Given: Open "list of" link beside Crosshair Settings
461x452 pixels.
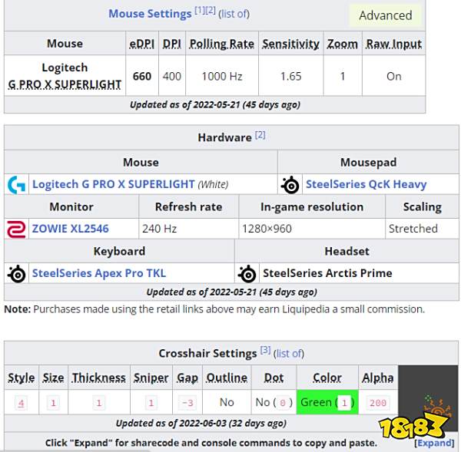Looking at the screenshot, I should point(289,353).
